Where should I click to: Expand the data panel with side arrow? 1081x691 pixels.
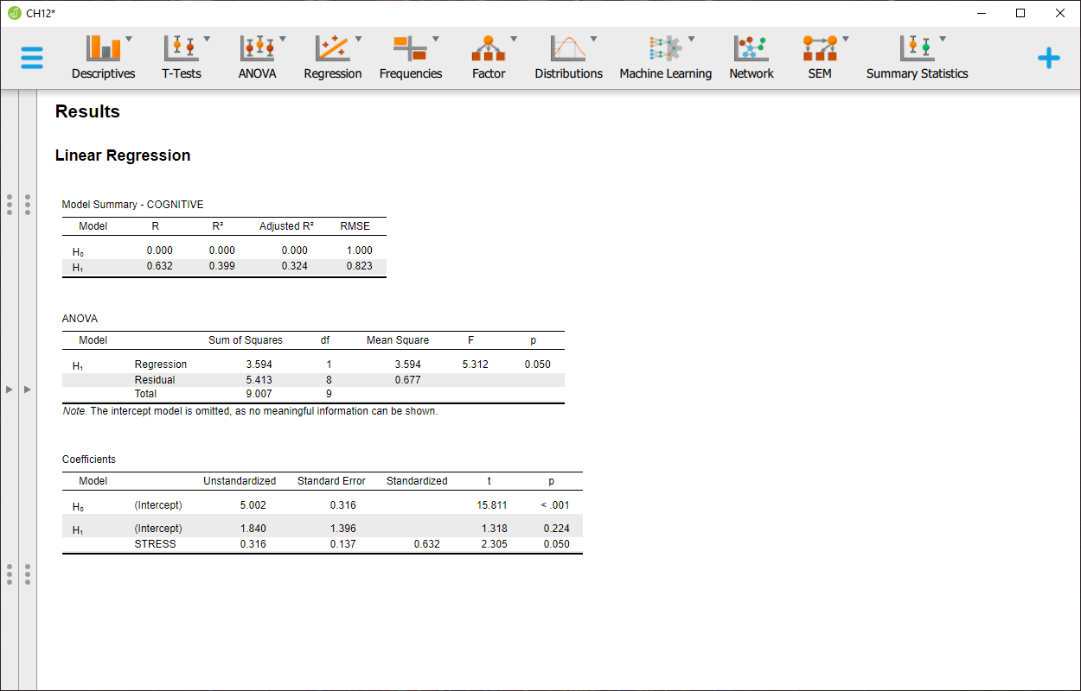click(9, 390)
